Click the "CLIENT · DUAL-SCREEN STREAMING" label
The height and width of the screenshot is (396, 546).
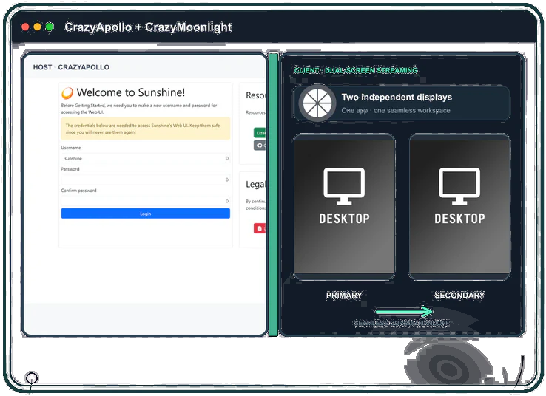pyautogui.click(x=356, y=71)
